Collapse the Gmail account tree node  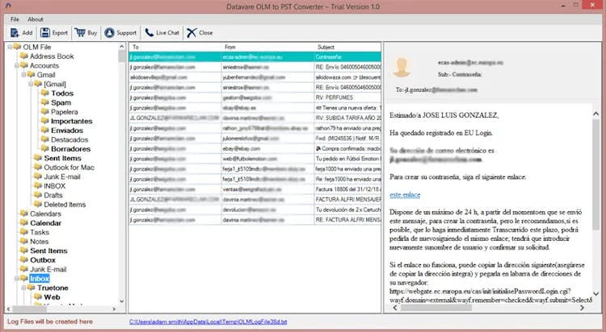[x=23, y=75]
